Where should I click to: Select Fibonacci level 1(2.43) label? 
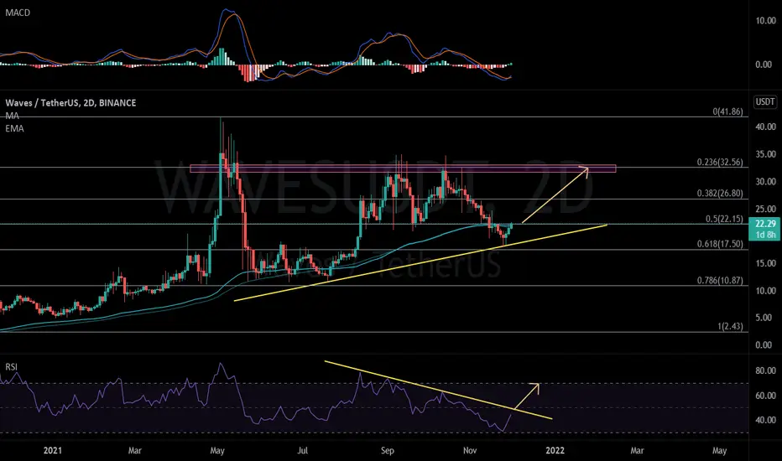(730, 326)
